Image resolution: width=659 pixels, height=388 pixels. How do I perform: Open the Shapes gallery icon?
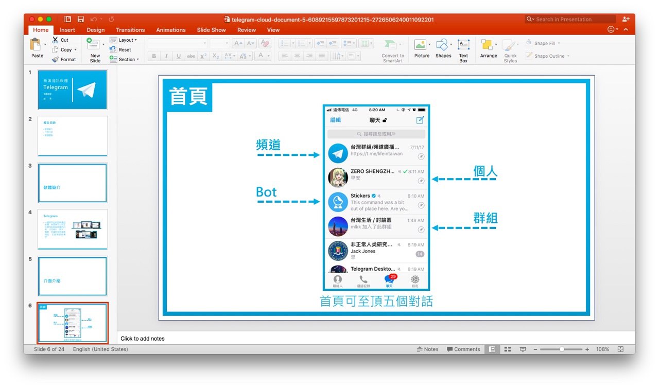[x=442, y=46]
